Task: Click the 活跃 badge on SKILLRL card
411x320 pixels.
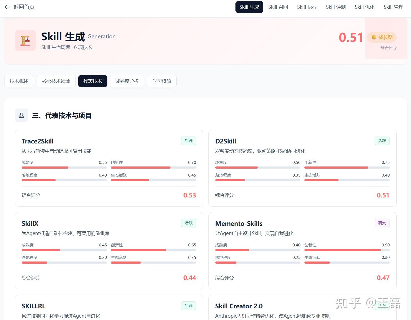Action: [x=189, y=306]
